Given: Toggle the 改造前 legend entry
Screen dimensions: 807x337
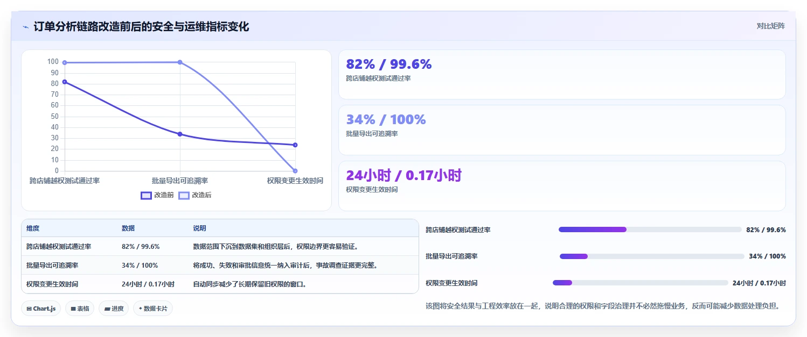Looking at the screenshot, I should (157, 195).
